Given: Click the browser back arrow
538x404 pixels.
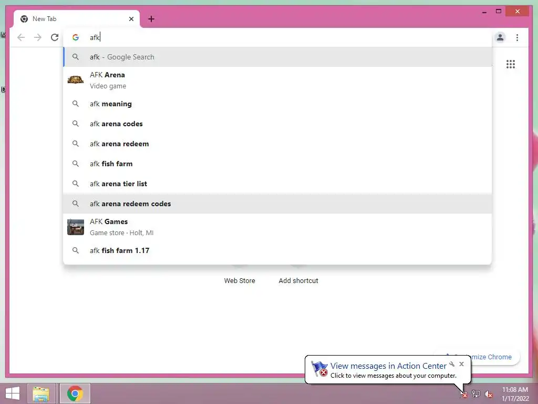Looking at the screenshot, I should [x=21, y=37].
